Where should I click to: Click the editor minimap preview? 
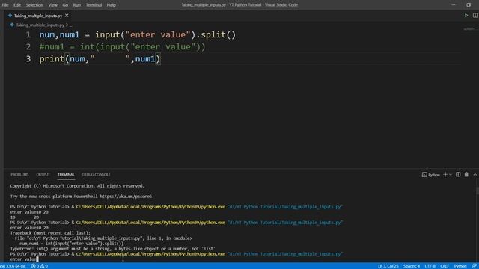(x=469, y=29)
